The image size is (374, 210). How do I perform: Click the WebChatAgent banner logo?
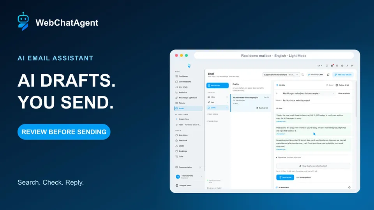(58, 21)
